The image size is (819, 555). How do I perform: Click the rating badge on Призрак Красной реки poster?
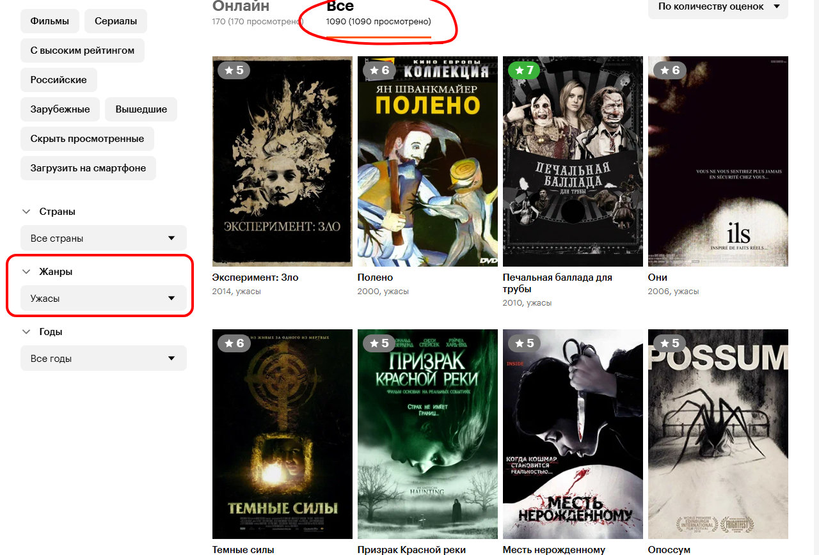tap(379, 343)
